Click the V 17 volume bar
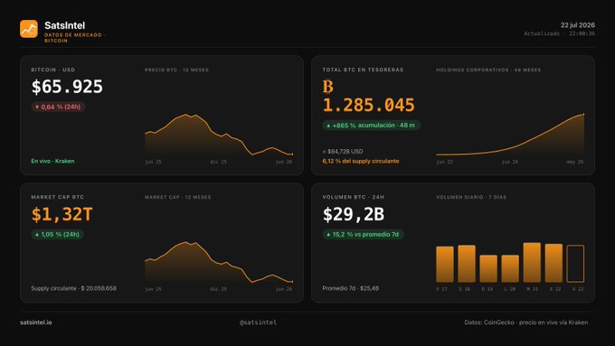 (445, 264)
